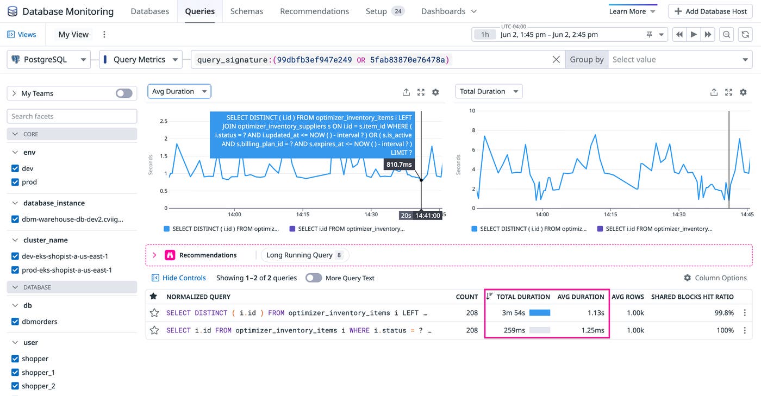Click the purple SELECT i.id legend swatch in Total Duration
The width and height of the screenshot is (761, 396).
tap(600, 229)
